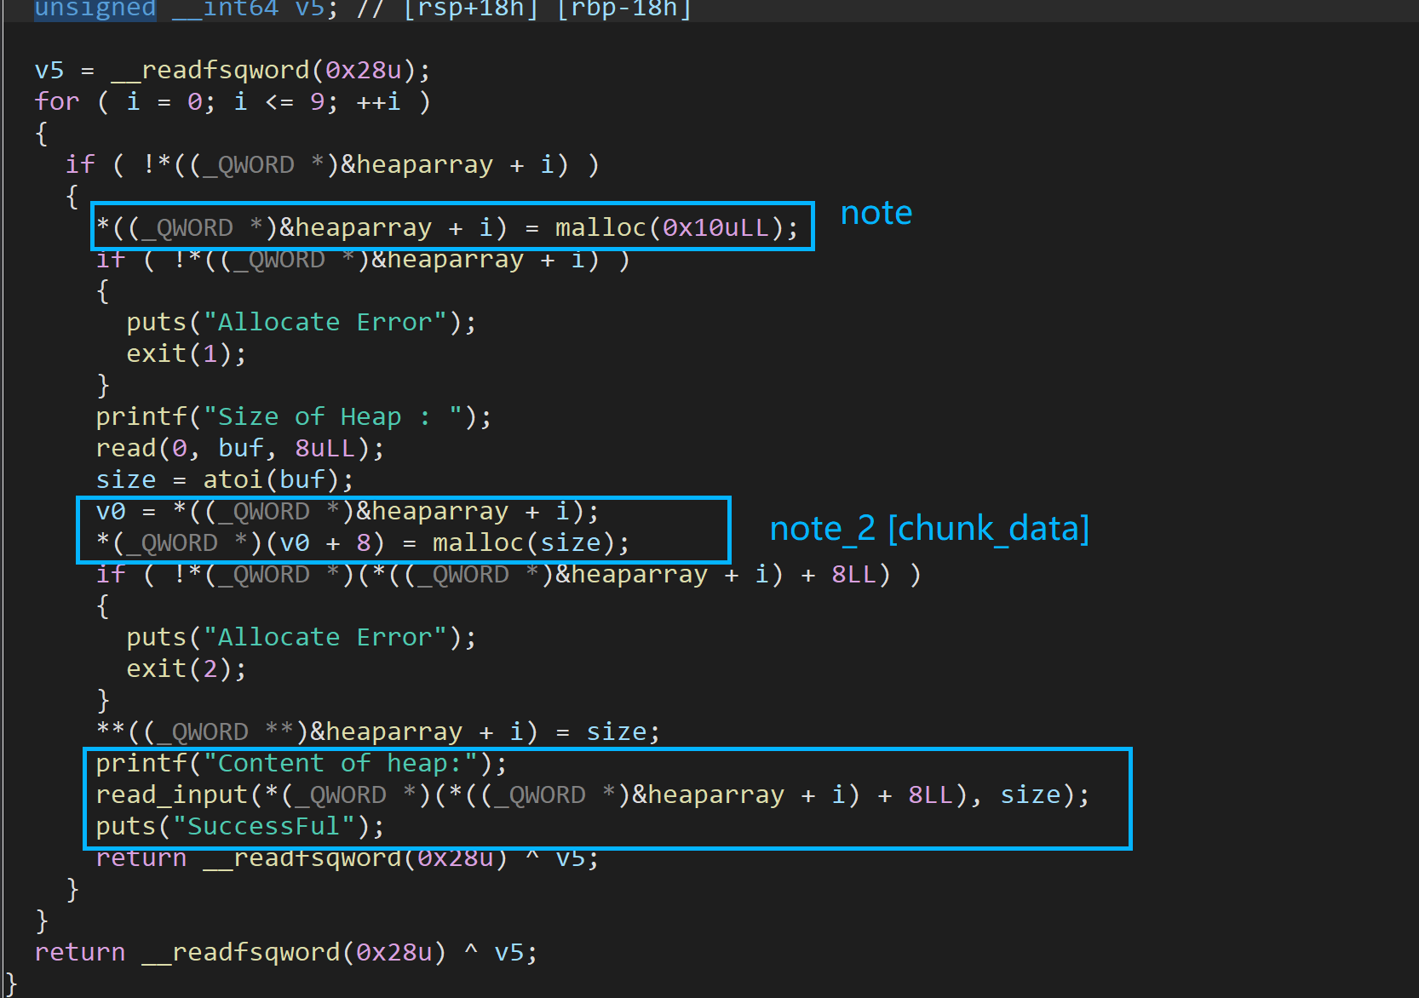Click the unsigned __int64 v5 declaration
The image size is (1419, 998).
coord(363,10)
